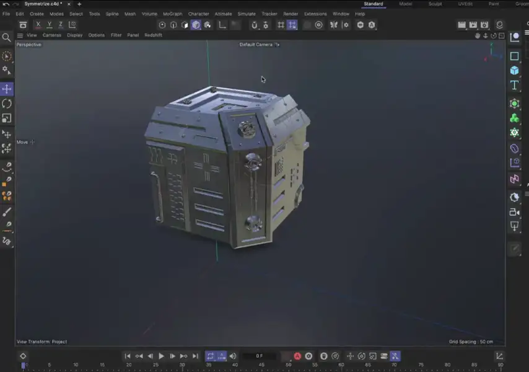Image resolution: width=529 pixels, height=372 pixels.
Task: Open the viewport Display menu
Action: [74, 35]
